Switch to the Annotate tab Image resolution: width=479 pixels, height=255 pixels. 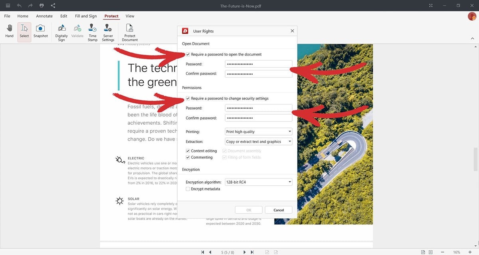44,16
